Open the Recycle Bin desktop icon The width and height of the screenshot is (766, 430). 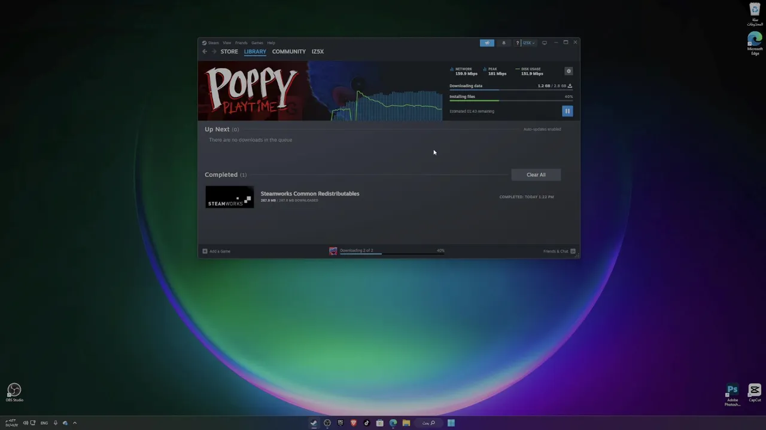tap(755, 15)
